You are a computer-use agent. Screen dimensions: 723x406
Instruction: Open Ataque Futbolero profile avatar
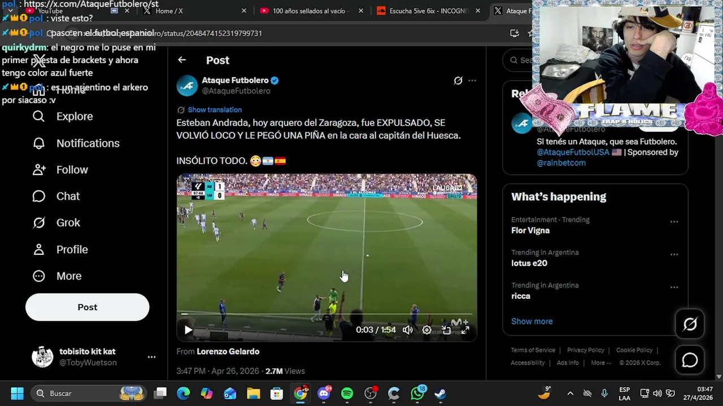[187, 85]
